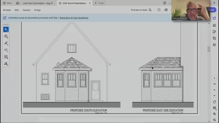Go to next page with down chevron
This screenshot has width=219, height=123.
tap(215, 96)
